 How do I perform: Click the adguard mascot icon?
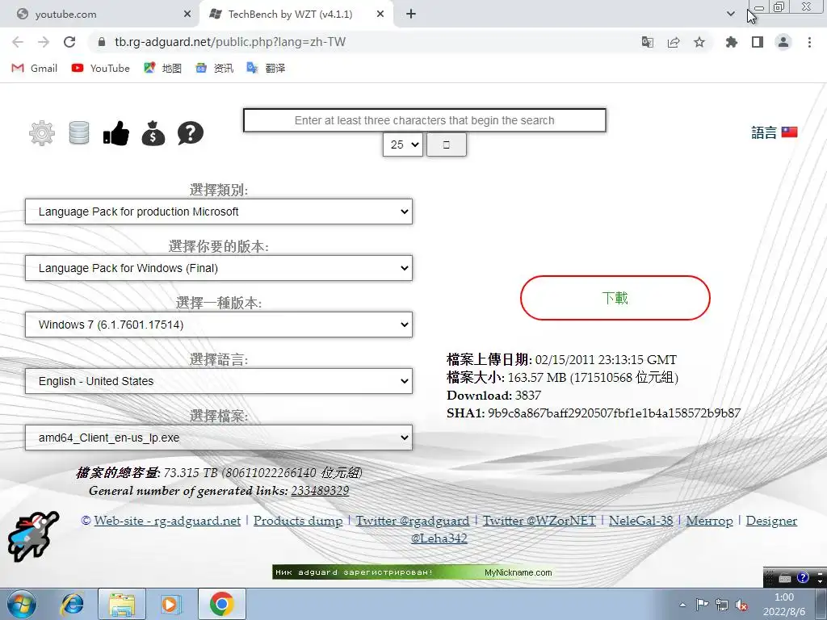coord(32,536)
